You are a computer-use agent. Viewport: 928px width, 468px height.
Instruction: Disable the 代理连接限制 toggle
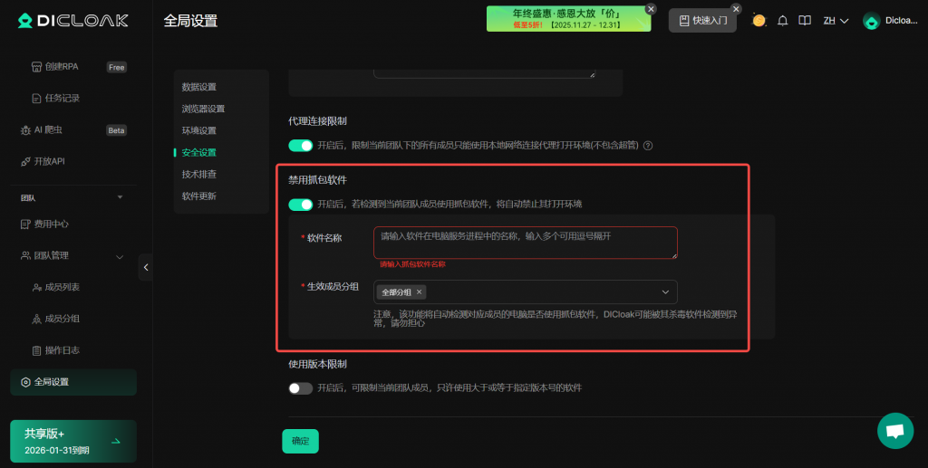click(x=300, y=146)
